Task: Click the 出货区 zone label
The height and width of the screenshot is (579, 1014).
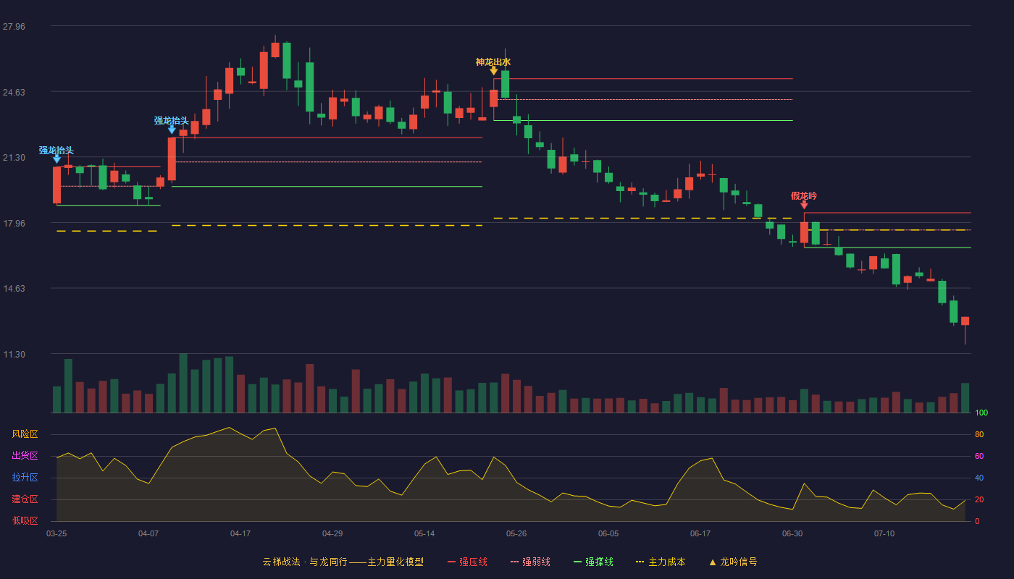Action: 25,456
